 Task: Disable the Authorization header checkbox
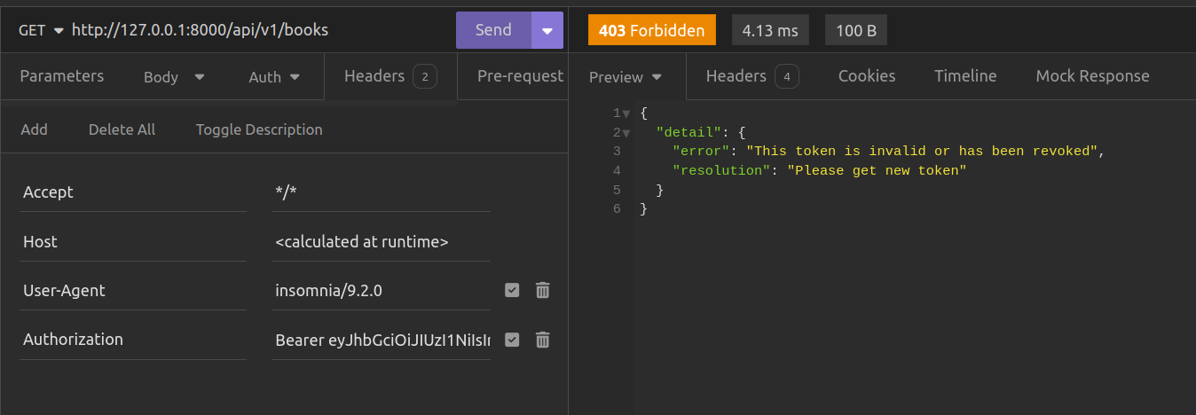(x=512, y=340)
